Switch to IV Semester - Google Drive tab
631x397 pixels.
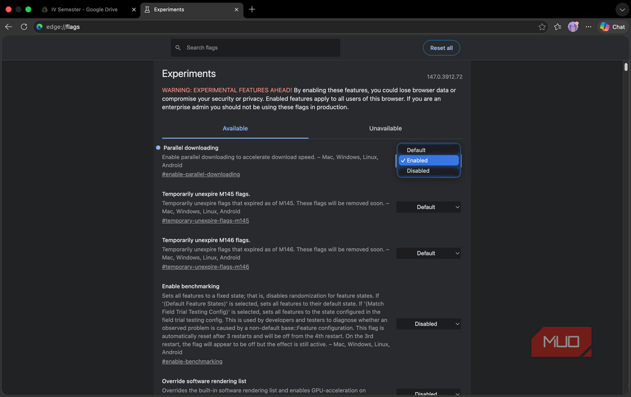click(x=84, y=9)
